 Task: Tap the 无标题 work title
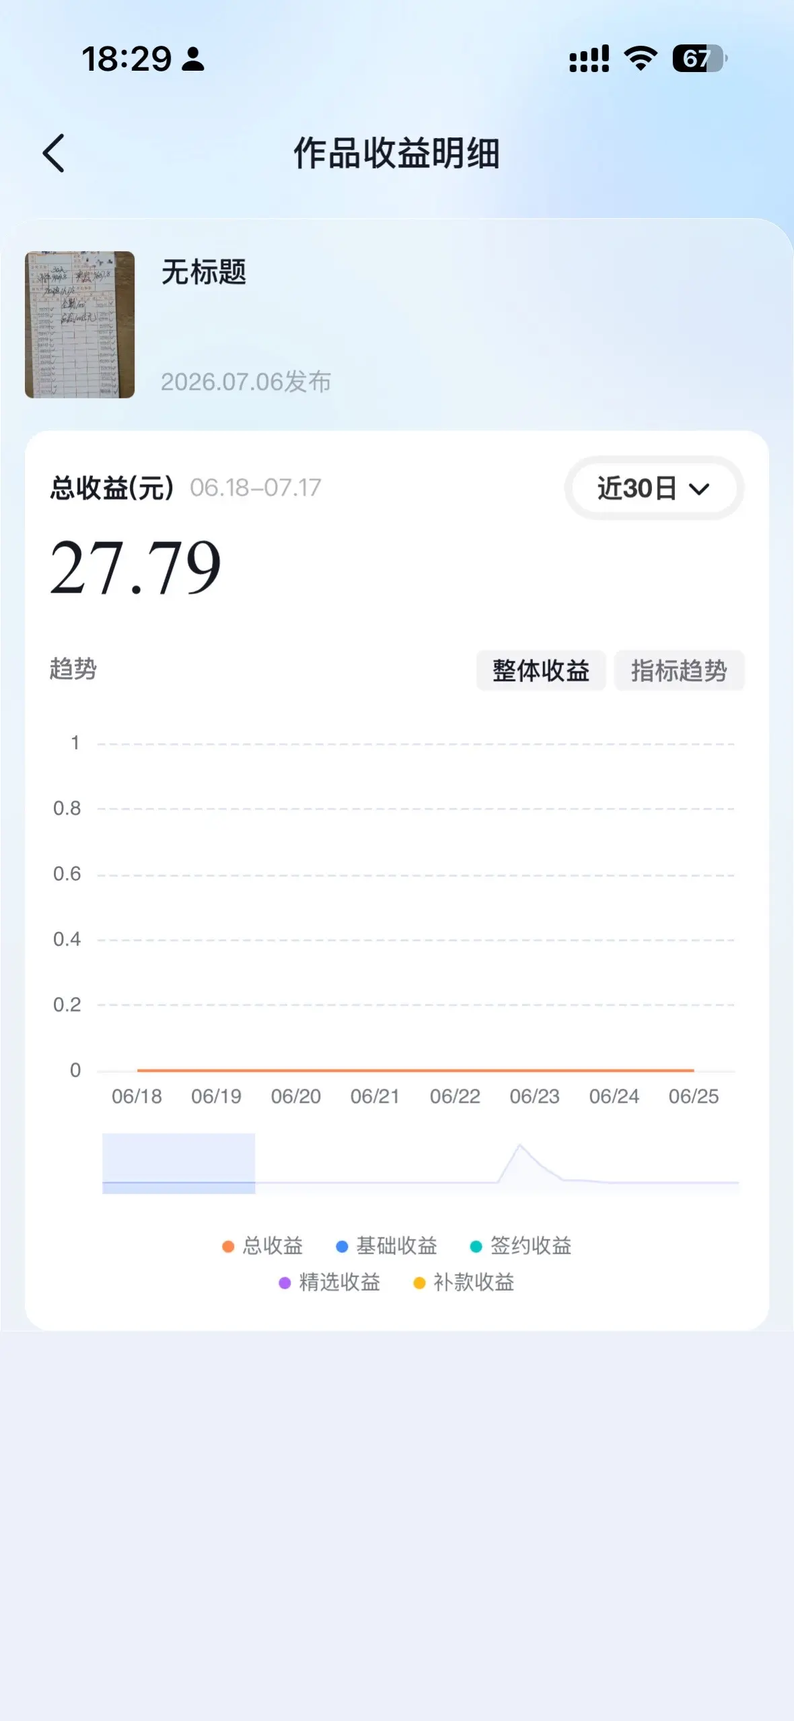tap(203, 272)
